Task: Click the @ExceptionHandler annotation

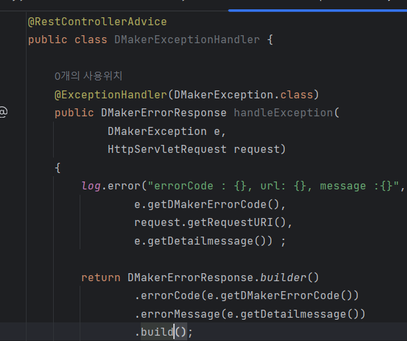Action: coord(111,95)
